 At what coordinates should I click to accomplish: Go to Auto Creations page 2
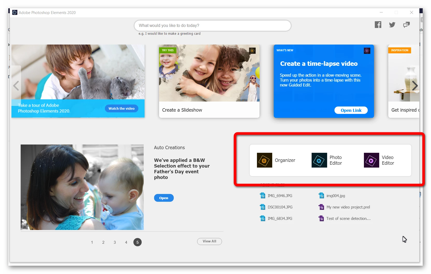pyautogui.click(x=103, y=242)
